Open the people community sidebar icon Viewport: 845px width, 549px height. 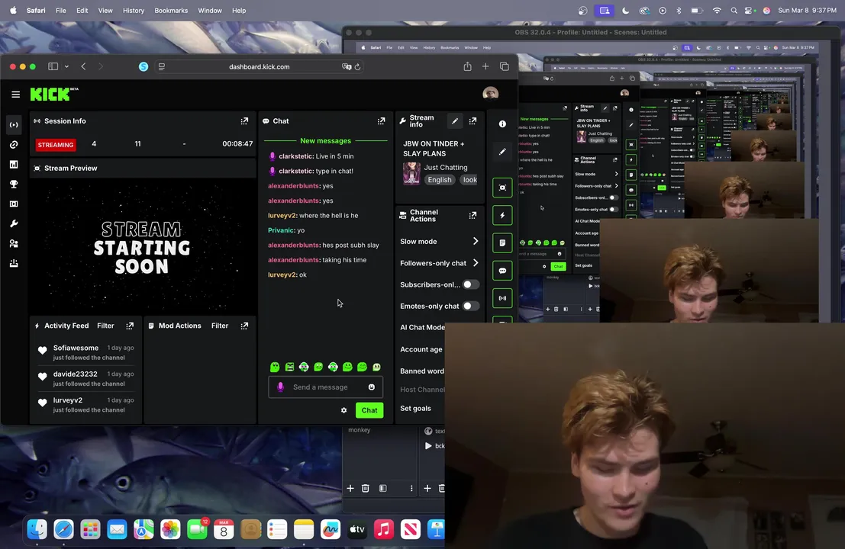14,243
